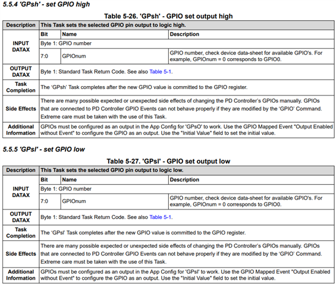Click "INPUT DATAX" label in GPsl table
The image size is (336, 285).
21,192
